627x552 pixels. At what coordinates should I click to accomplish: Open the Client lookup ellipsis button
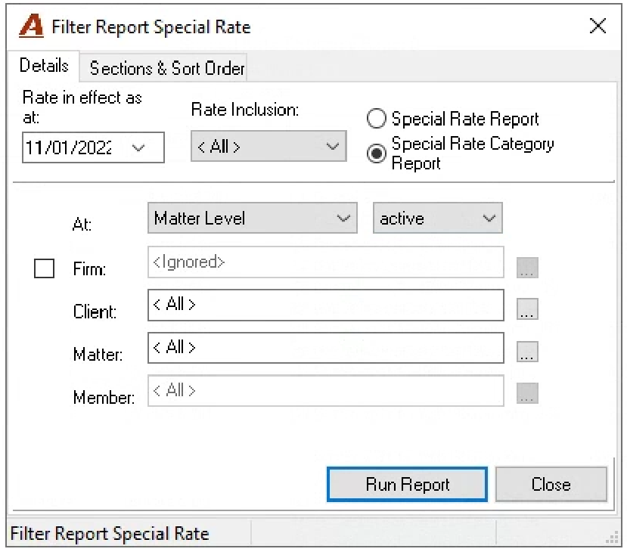pos(527,309)
